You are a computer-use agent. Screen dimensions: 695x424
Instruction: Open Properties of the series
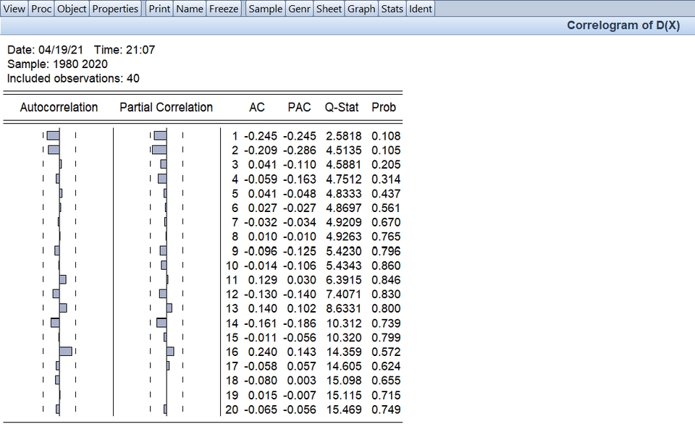coord(115,9)
